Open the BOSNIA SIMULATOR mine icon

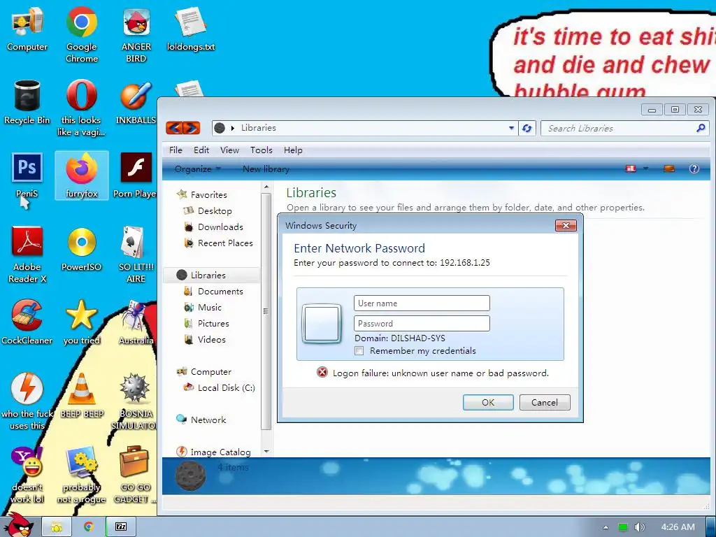[x=135, y=387]
